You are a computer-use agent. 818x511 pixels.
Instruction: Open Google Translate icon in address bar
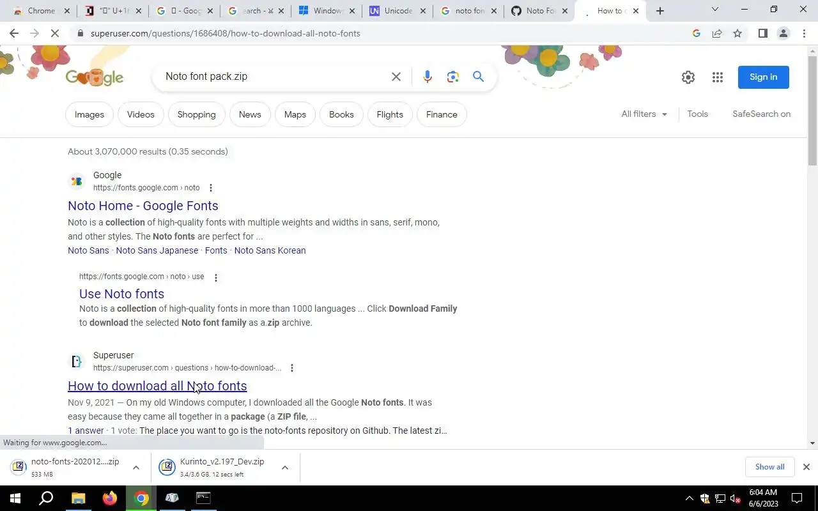click(x=697, y=33)
